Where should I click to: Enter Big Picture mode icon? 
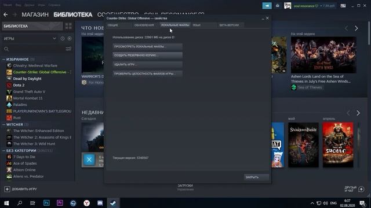[343, 6]
